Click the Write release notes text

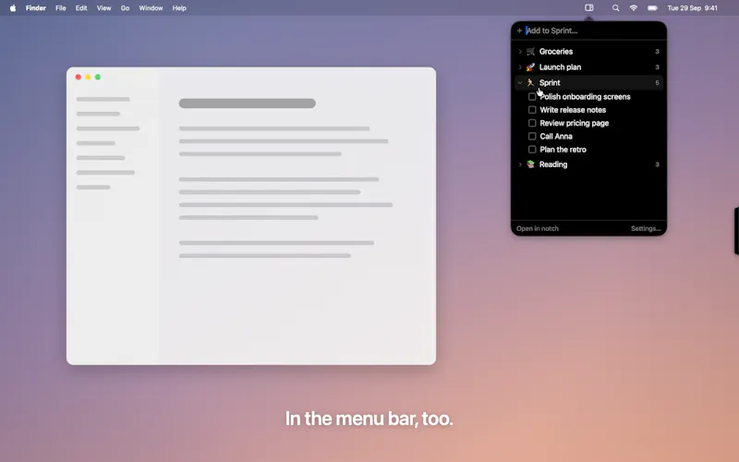point(573,110)
